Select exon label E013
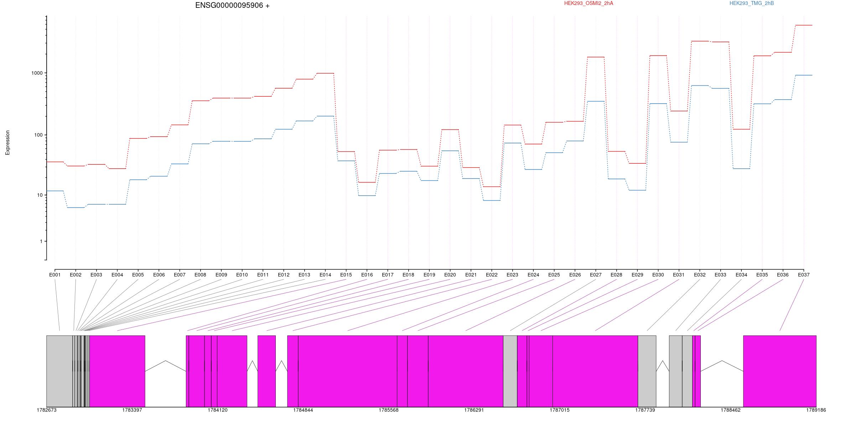This screenshot has width=855, height=427. (304, 275)
